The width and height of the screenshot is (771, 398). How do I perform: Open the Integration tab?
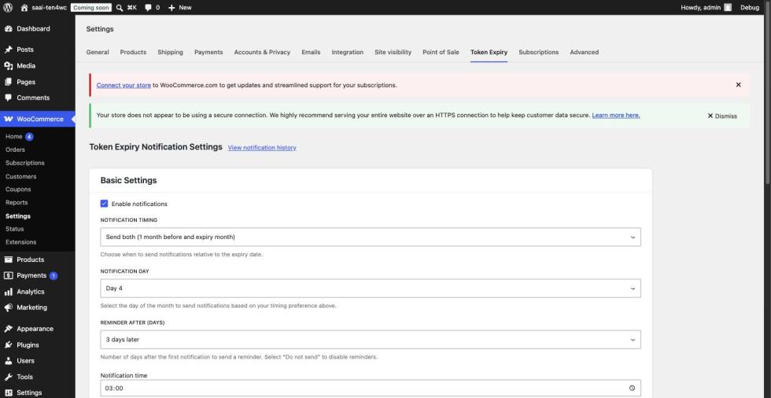click(x=347, y=52)
